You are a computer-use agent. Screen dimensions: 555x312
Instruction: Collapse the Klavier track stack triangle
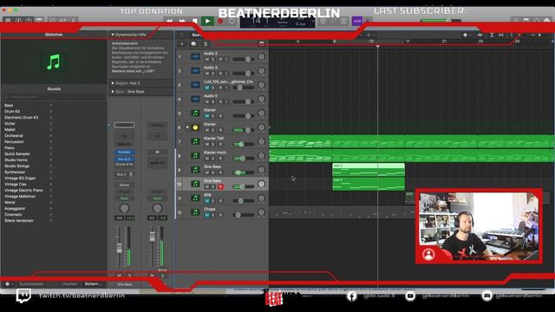187,127
